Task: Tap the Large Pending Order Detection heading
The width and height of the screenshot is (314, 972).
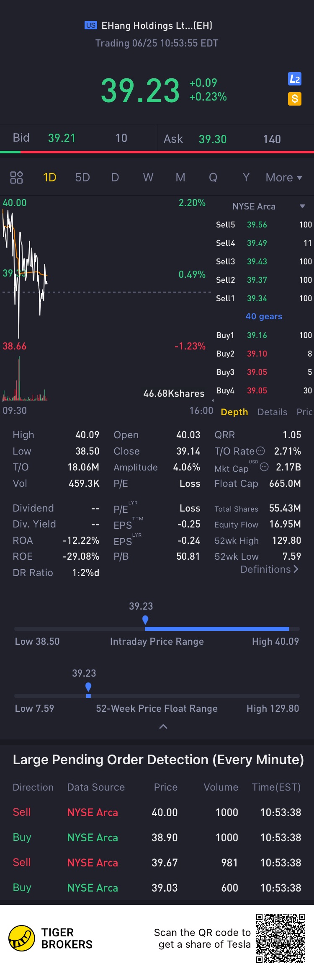Action: (x=158, y=760)
